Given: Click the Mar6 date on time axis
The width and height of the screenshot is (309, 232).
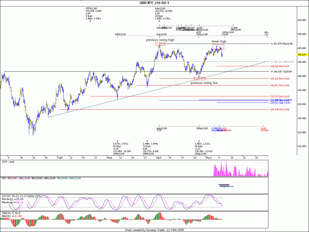Looking at the screenshot, I should pos(109,158).
